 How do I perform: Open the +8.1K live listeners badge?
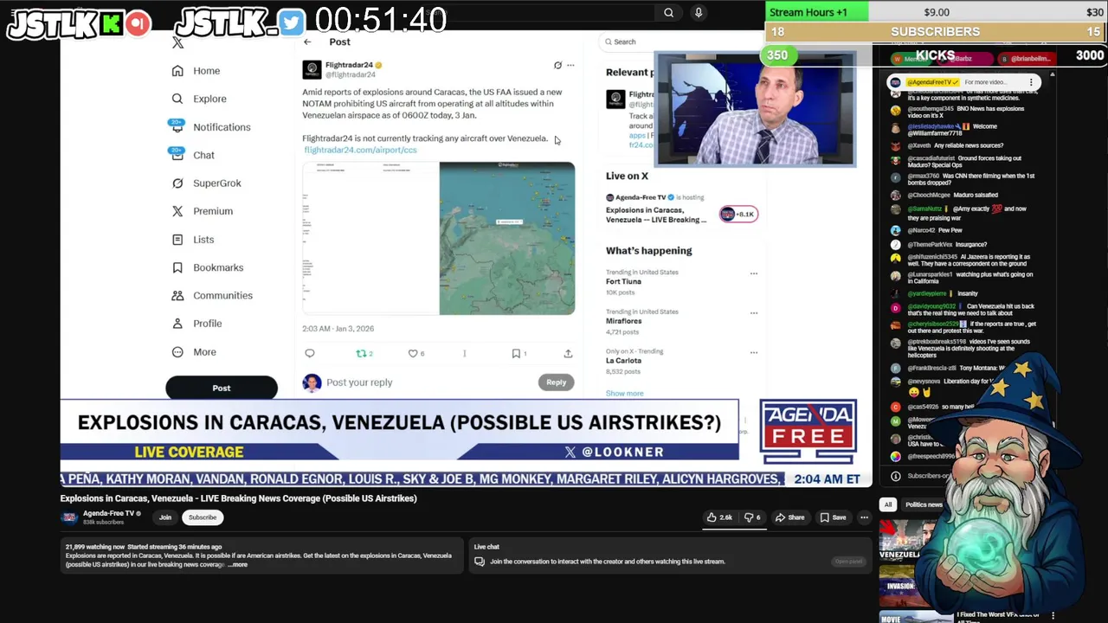coord(738,214)
